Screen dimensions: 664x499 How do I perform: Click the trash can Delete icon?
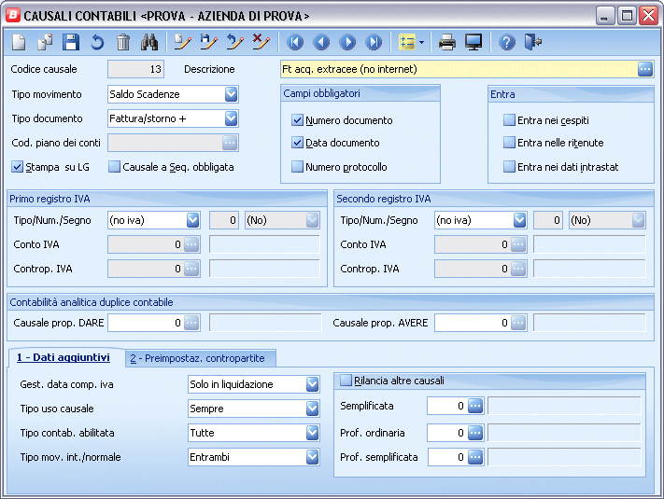pyautogui.click(x=123, y=42)
